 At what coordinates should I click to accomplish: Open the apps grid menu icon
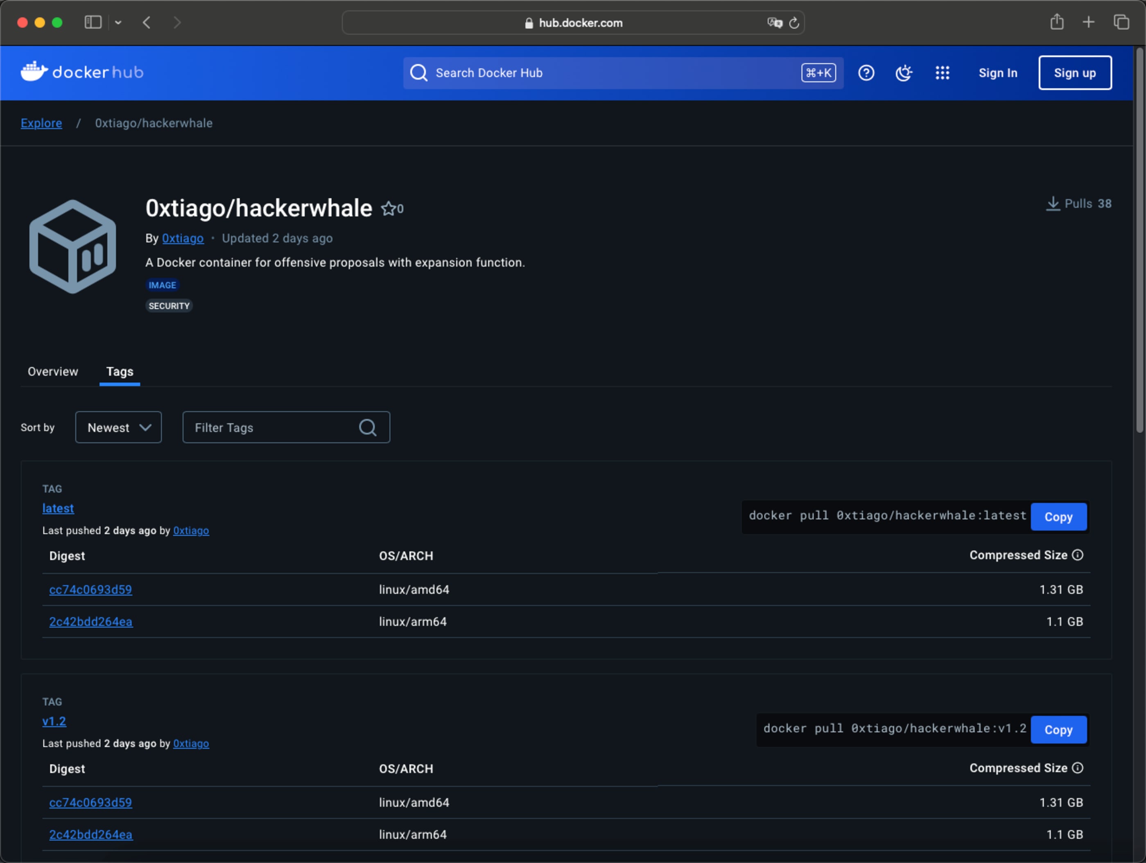[942, 73]
